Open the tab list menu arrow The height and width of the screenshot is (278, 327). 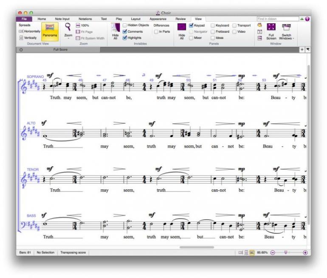click(308, 49)
